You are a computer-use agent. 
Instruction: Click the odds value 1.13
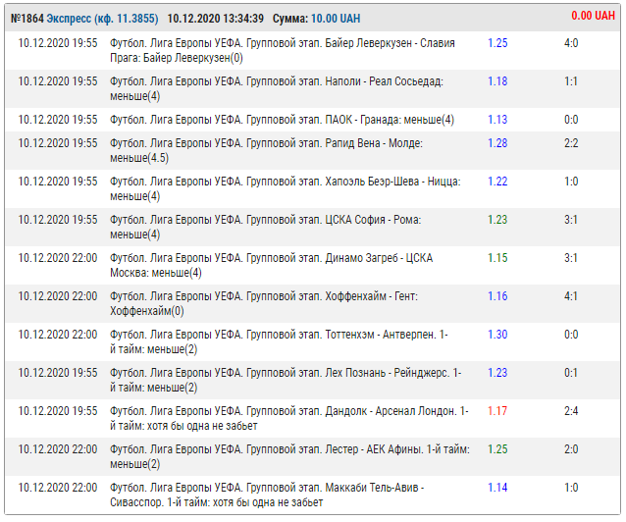coord(497,120)
